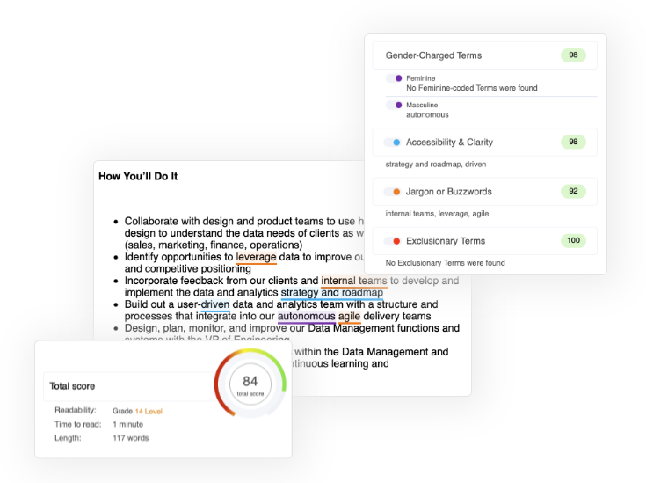Toggle the Masculine terms switch

coord(394,106)
